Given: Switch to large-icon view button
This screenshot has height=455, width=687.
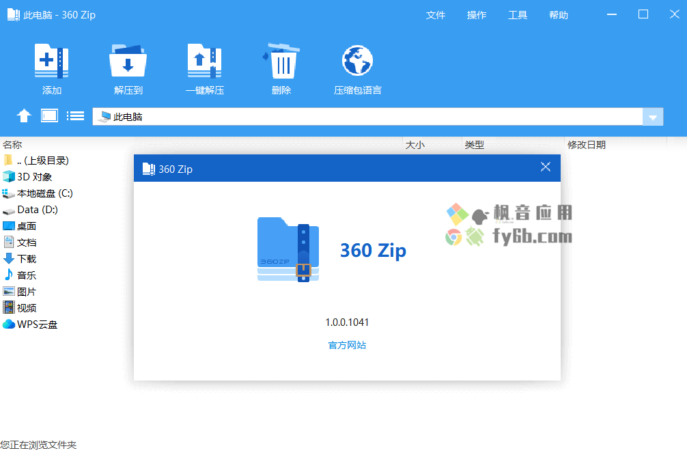Looking at the screenshot, I should (x=49, y=116).
